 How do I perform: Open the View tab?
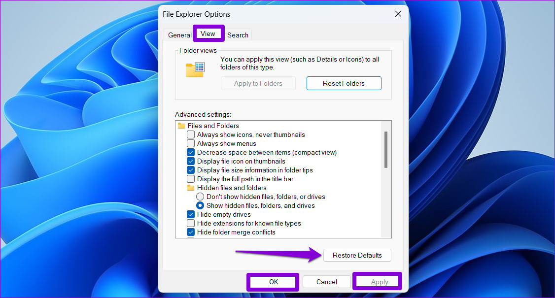pos(208,33)
